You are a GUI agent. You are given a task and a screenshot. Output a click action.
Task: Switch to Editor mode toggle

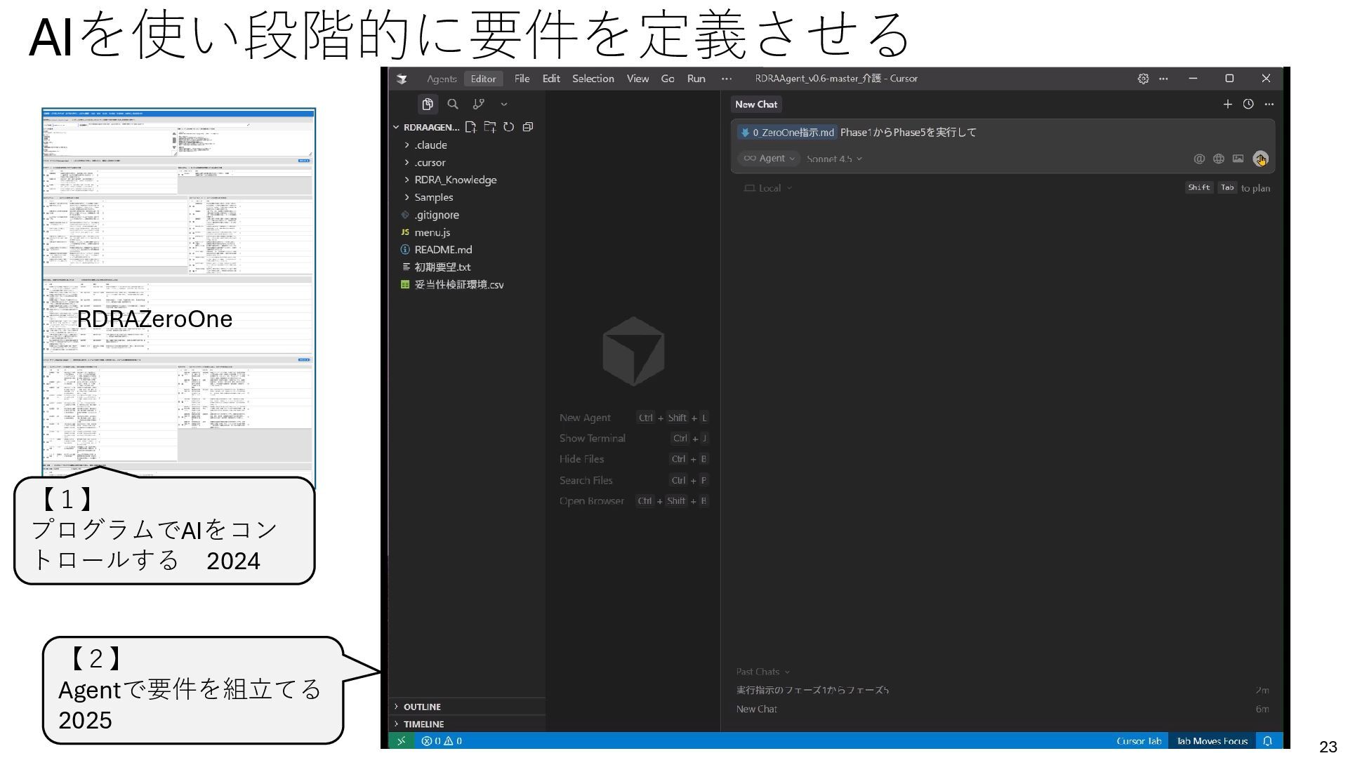pos(483,79)
